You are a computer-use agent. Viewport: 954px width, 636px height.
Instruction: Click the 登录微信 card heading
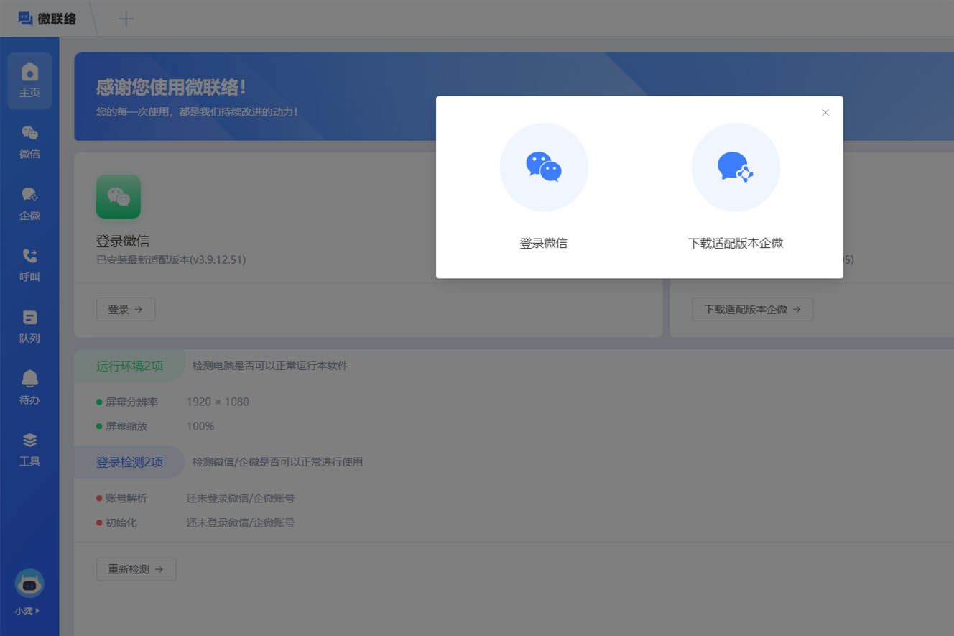[x=123, y=241]
